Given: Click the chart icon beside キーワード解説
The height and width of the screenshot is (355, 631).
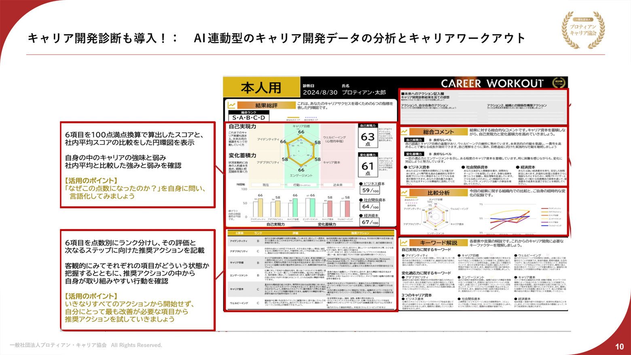Looking at the screenshot, I should [404, 243].
